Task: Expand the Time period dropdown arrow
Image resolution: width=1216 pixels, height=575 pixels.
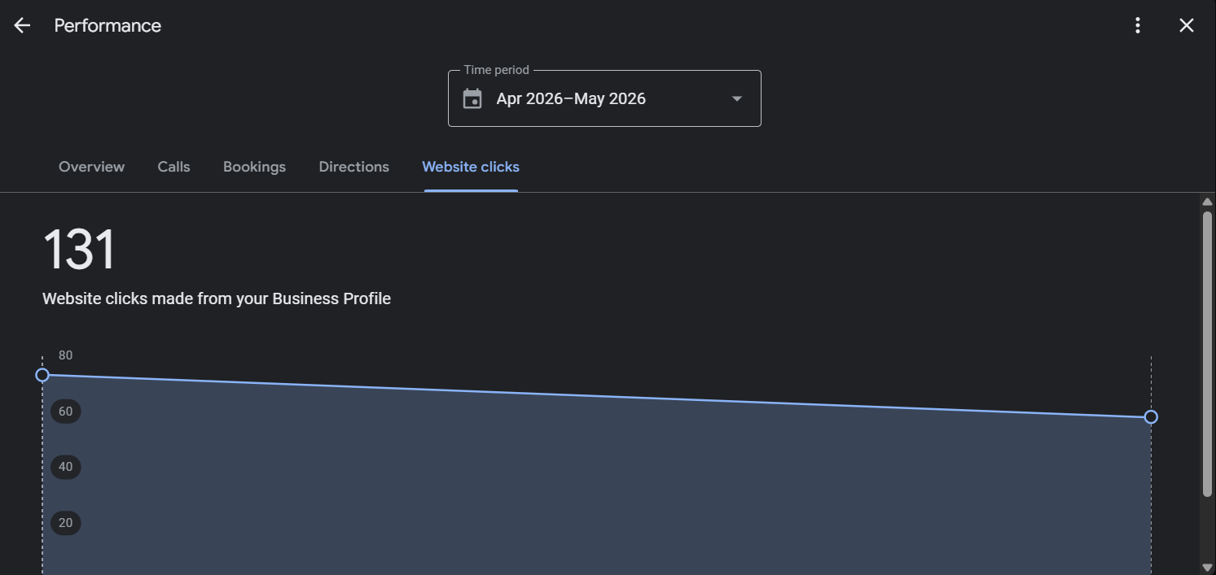Action: click(736, 98)
